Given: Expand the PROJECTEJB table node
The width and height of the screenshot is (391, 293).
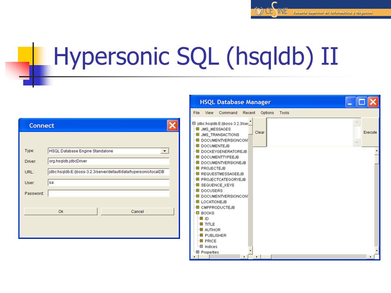Looking at the screenshot, I should tap(198, 168).
